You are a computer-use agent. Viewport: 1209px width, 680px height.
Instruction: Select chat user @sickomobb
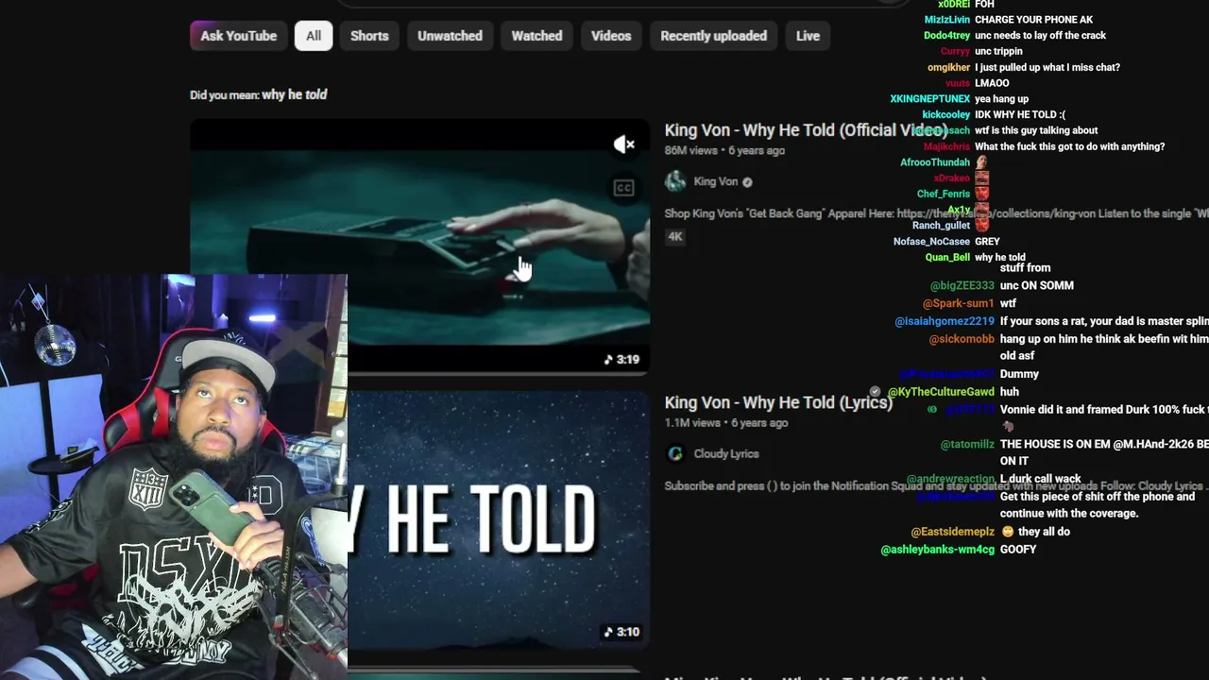tap(962, 339)
